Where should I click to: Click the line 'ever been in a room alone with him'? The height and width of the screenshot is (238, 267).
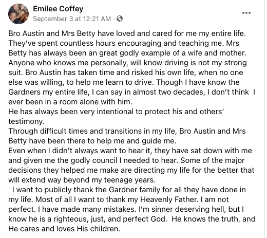click(70, 102)
